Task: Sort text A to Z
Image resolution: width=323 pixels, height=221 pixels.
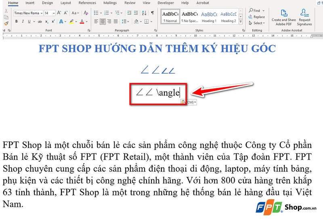Action: coord(144,13)
